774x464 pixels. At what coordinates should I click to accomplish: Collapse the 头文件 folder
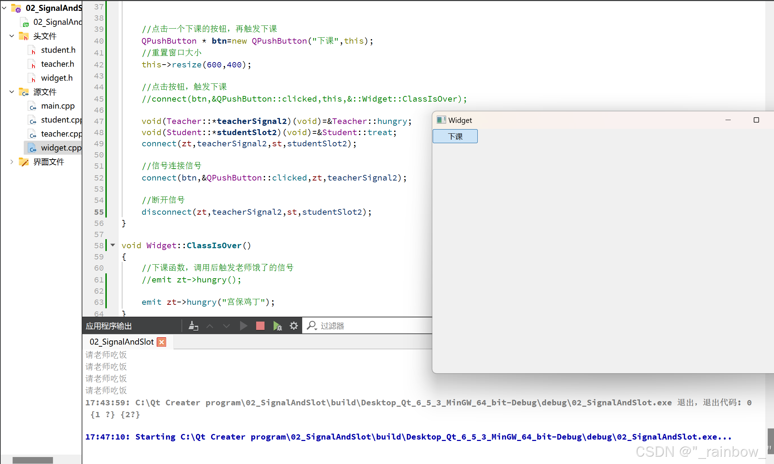[12, 36]
